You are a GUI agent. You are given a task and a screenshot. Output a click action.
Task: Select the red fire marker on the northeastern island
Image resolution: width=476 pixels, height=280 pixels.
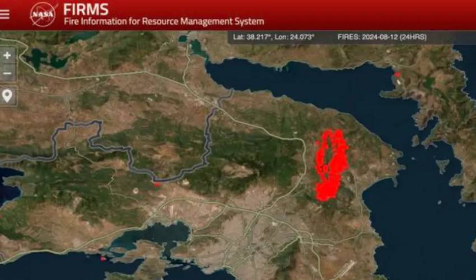coord(398,74)
